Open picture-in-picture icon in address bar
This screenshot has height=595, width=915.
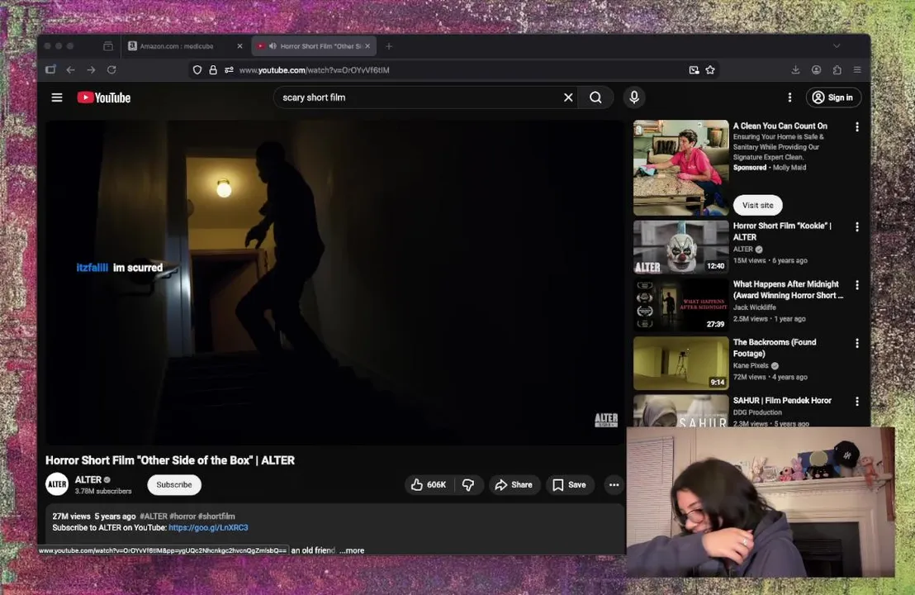pyautogui.click(x=694, y=70)
